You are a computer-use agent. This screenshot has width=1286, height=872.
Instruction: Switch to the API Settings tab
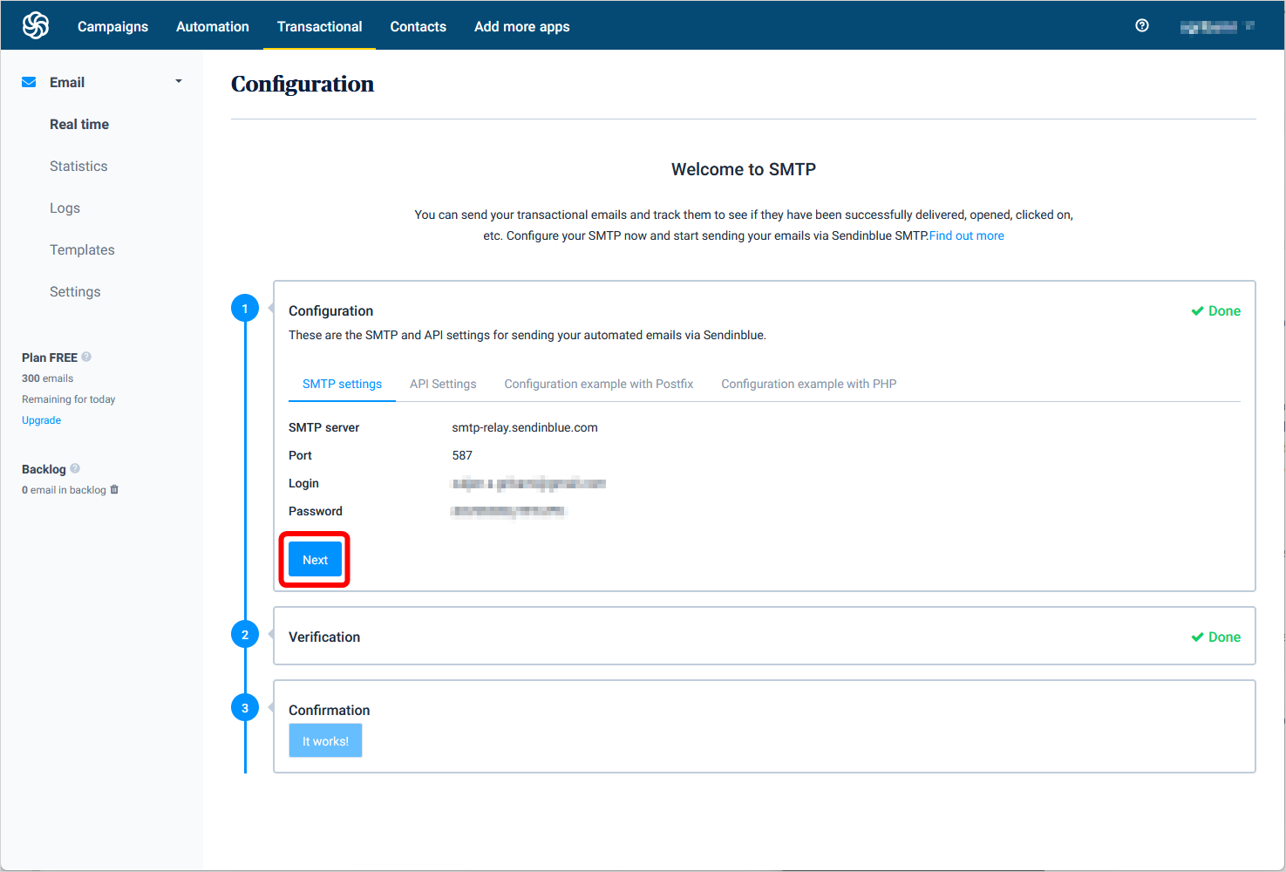[443, 384]
